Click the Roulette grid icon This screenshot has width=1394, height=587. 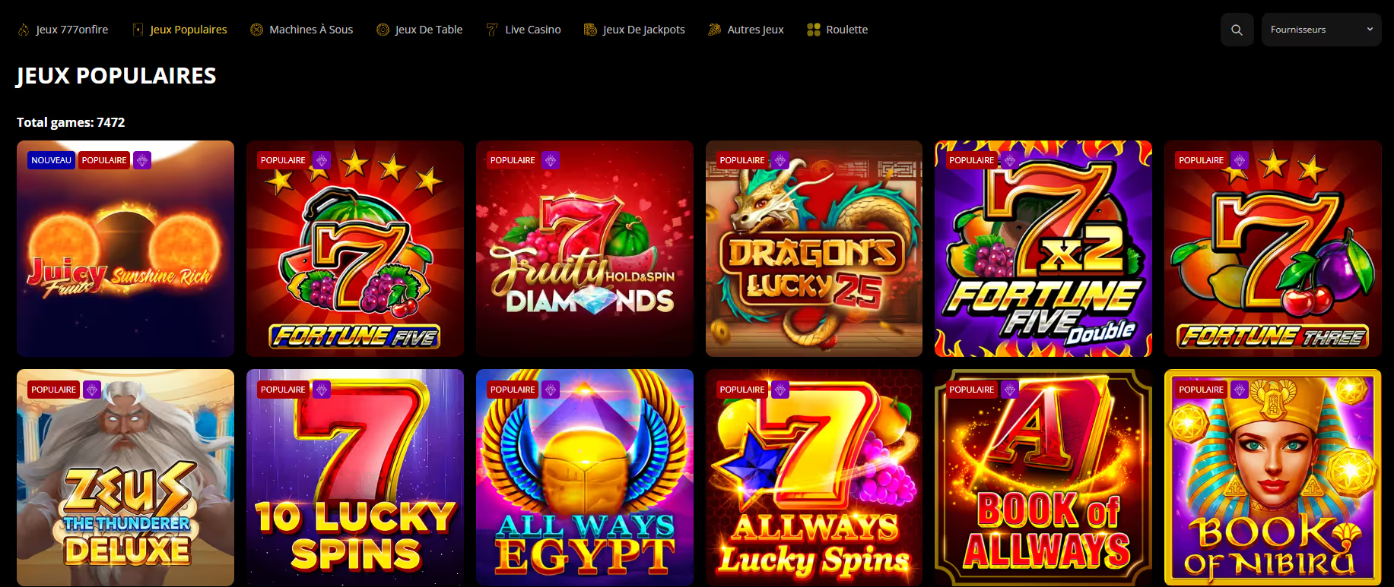(x=813, y=30)
